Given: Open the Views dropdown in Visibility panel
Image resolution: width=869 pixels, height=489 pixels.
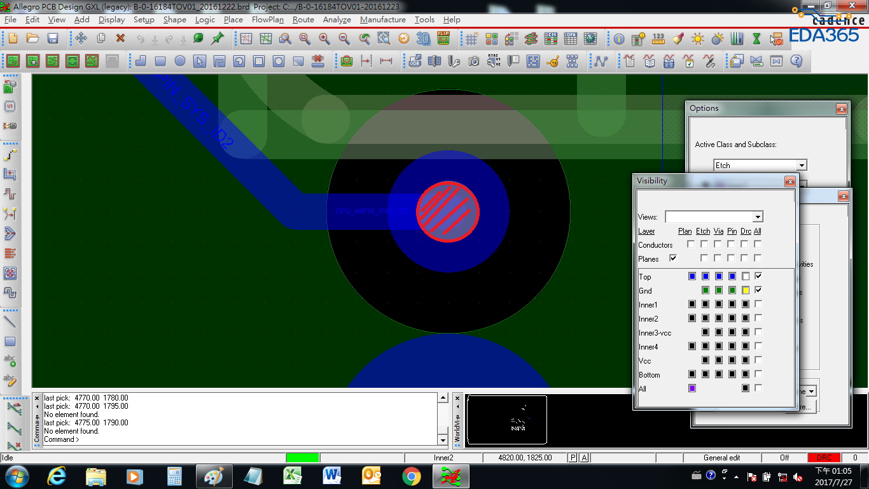Looking at the screenshot, I should (x=757, y=217).
